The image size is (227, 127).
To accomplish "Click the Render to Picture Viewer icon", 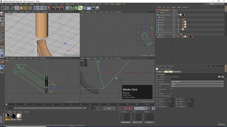I will click(x=57, y=8).
